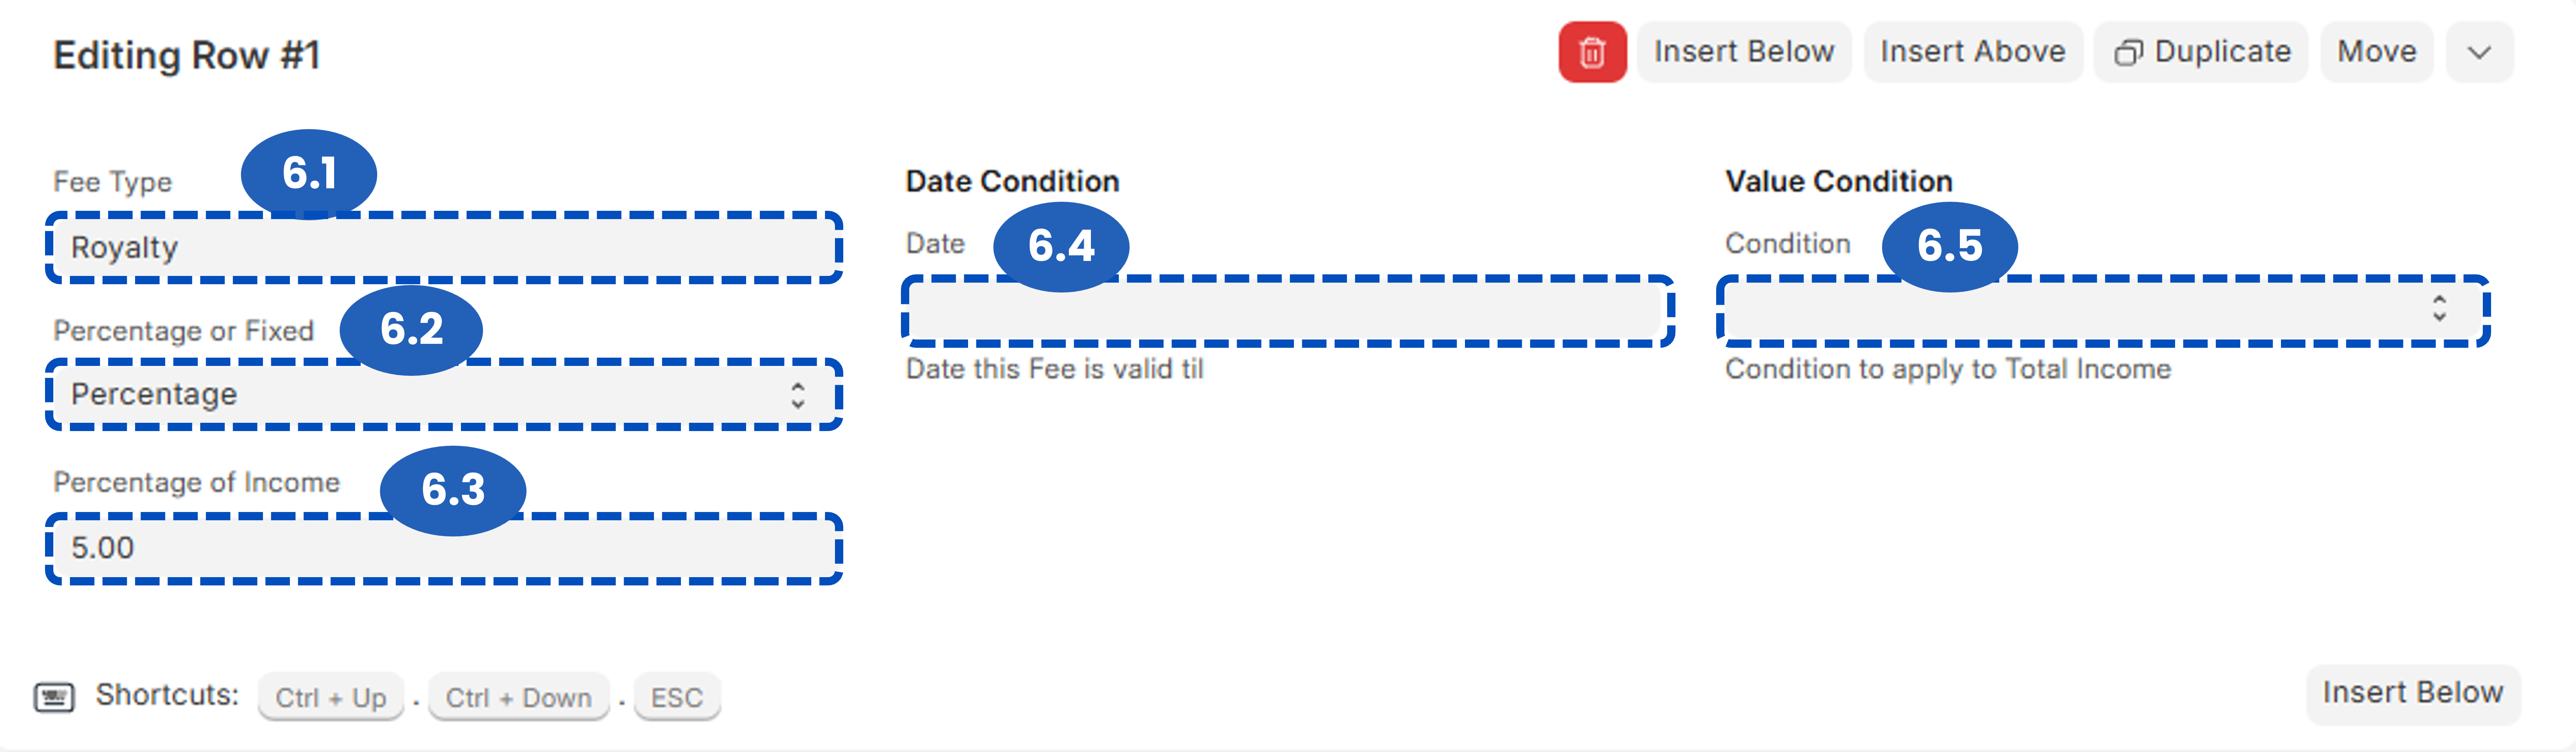Click the Duplicate row button

[2201, 52]
